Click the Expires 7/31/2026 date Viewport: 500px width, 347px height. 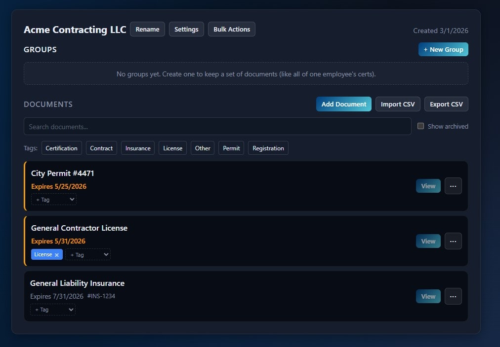57,296
